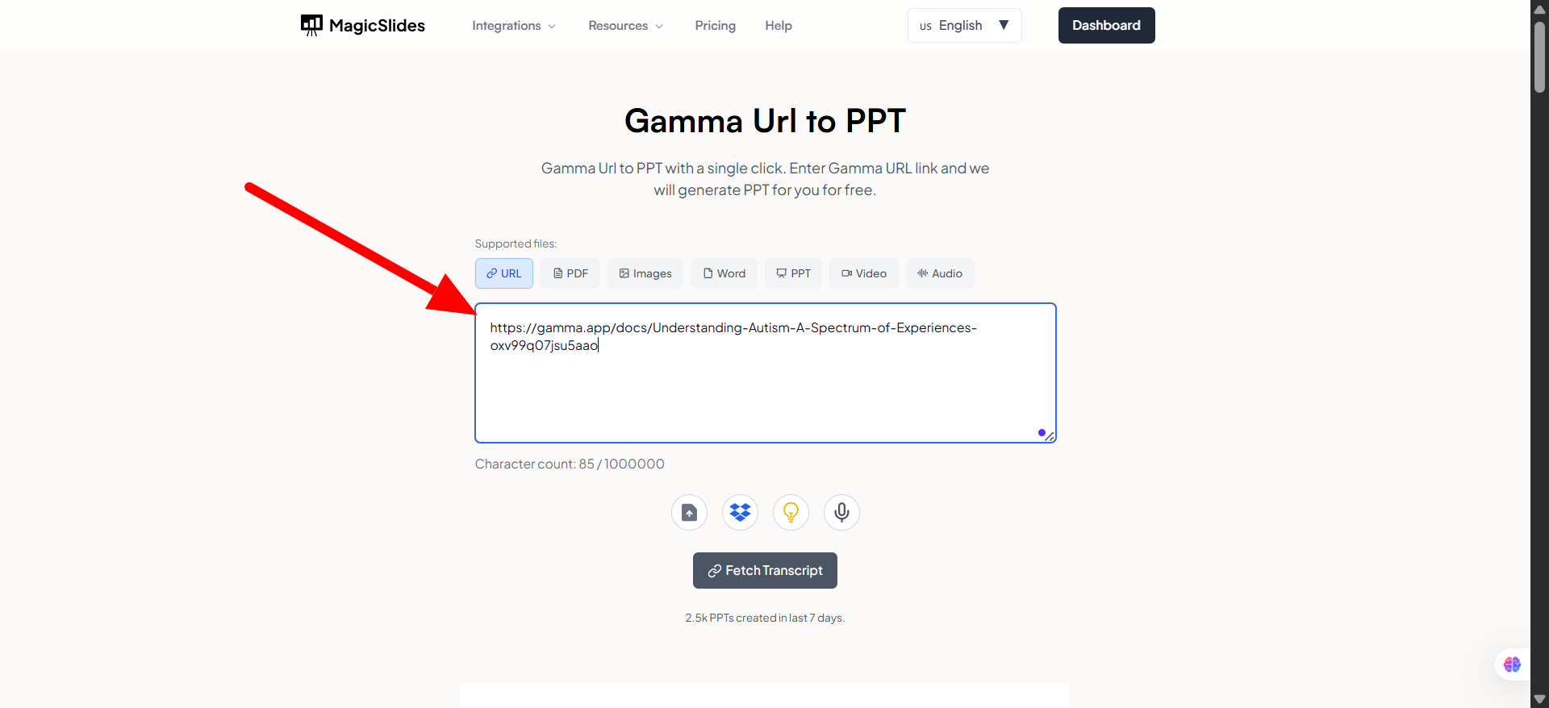Switch to the Images file type tab

point(645,273)
